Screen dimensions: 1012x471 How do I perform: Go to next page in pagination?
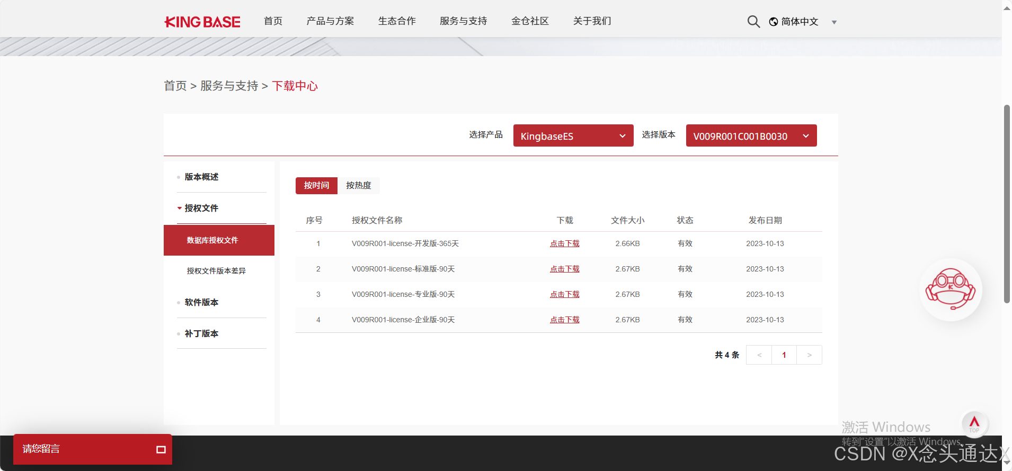[810, 355]
